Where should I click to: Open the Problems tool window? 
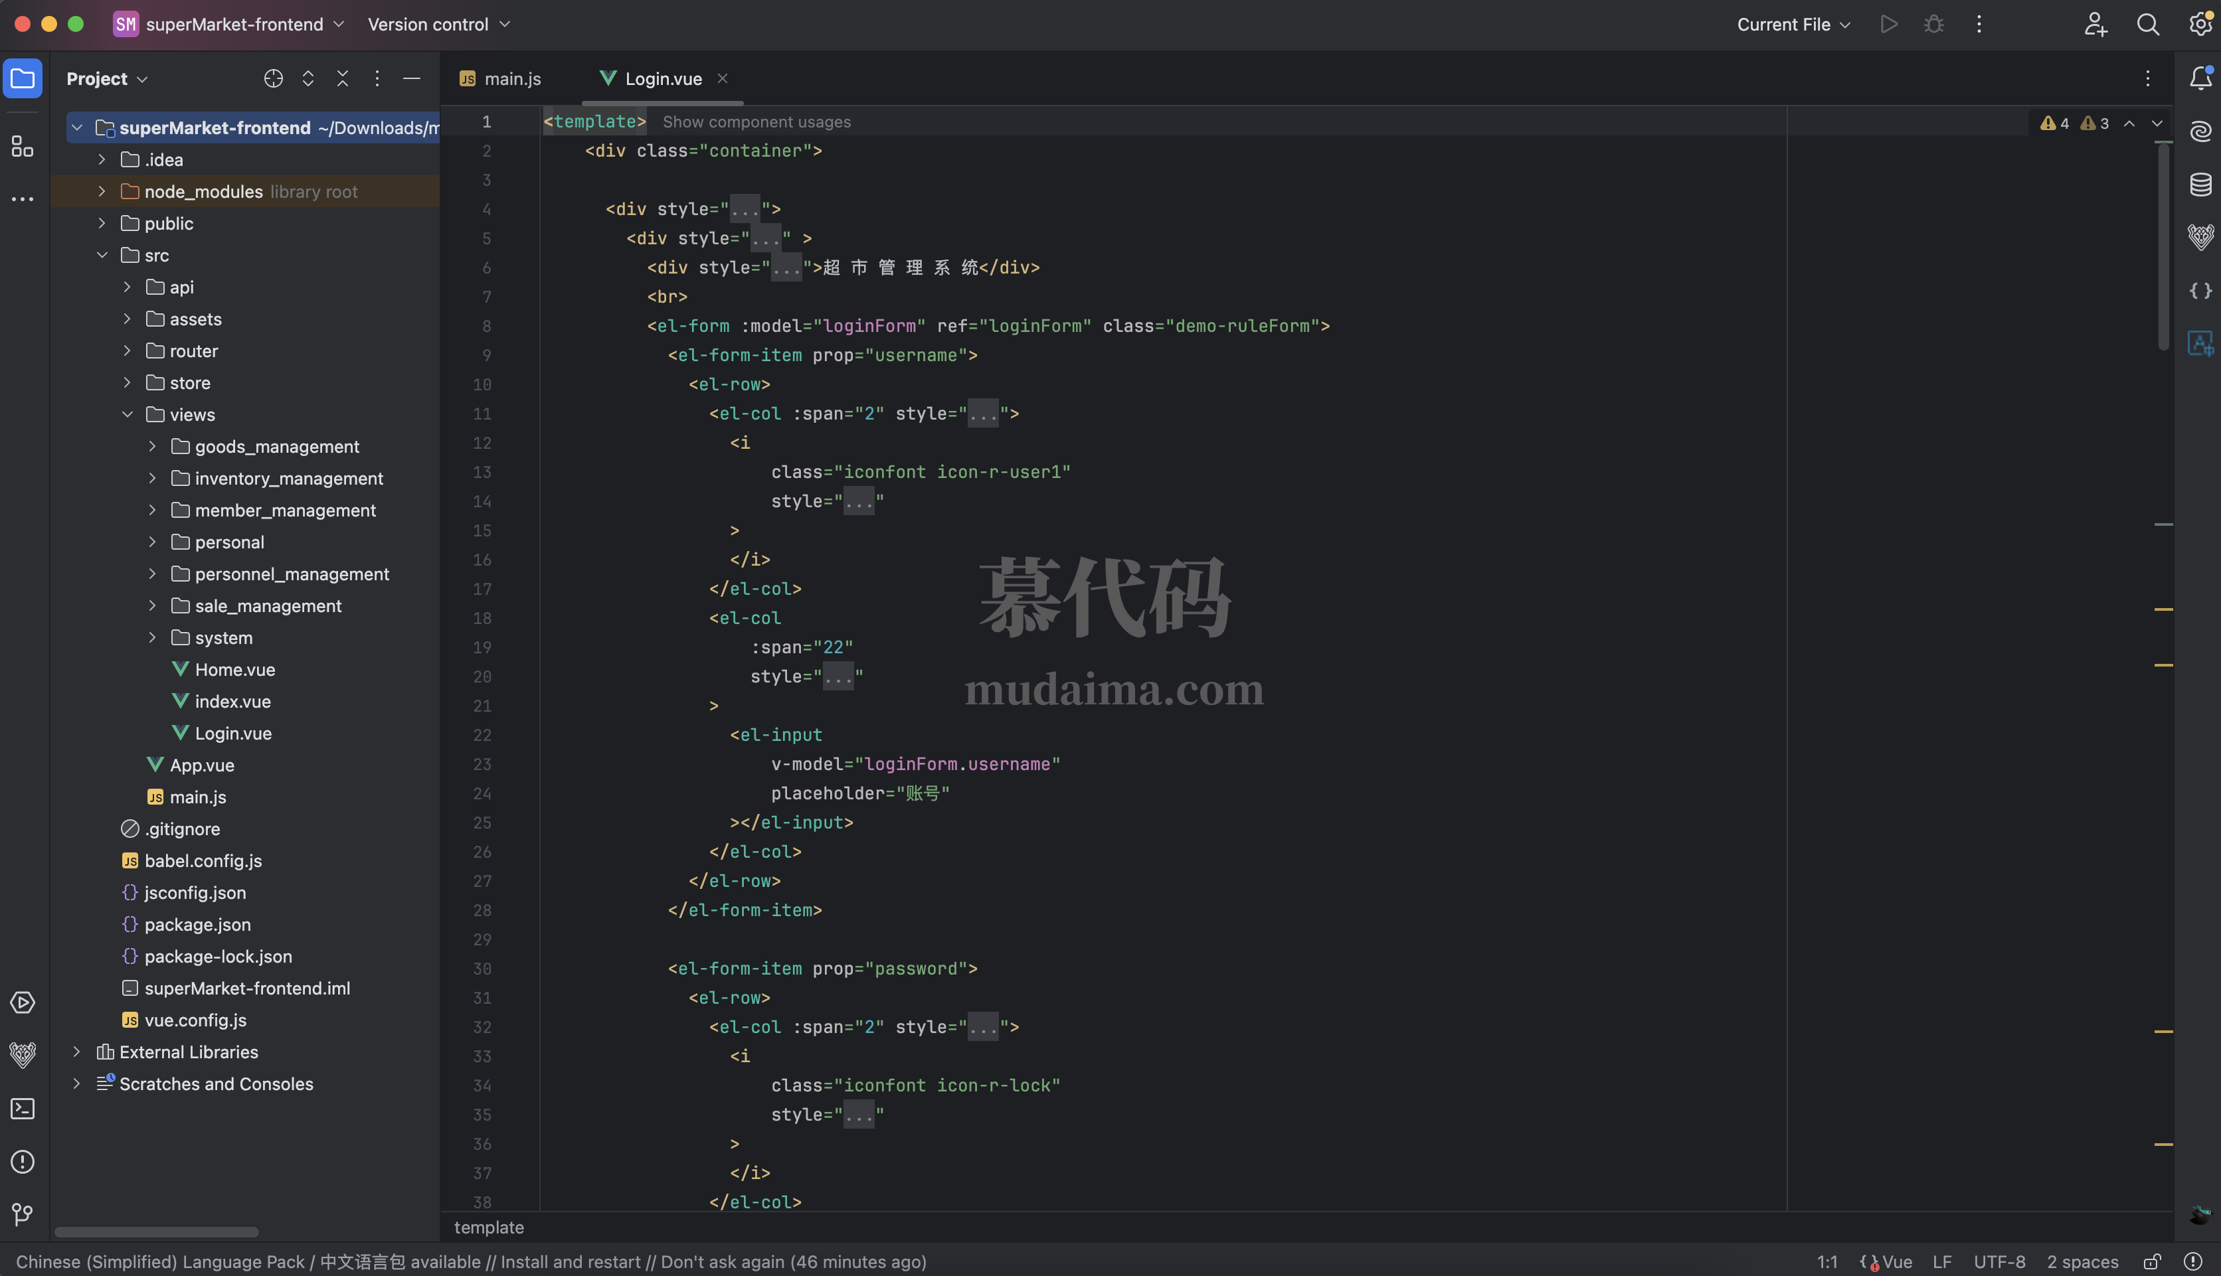(22, 1161)
